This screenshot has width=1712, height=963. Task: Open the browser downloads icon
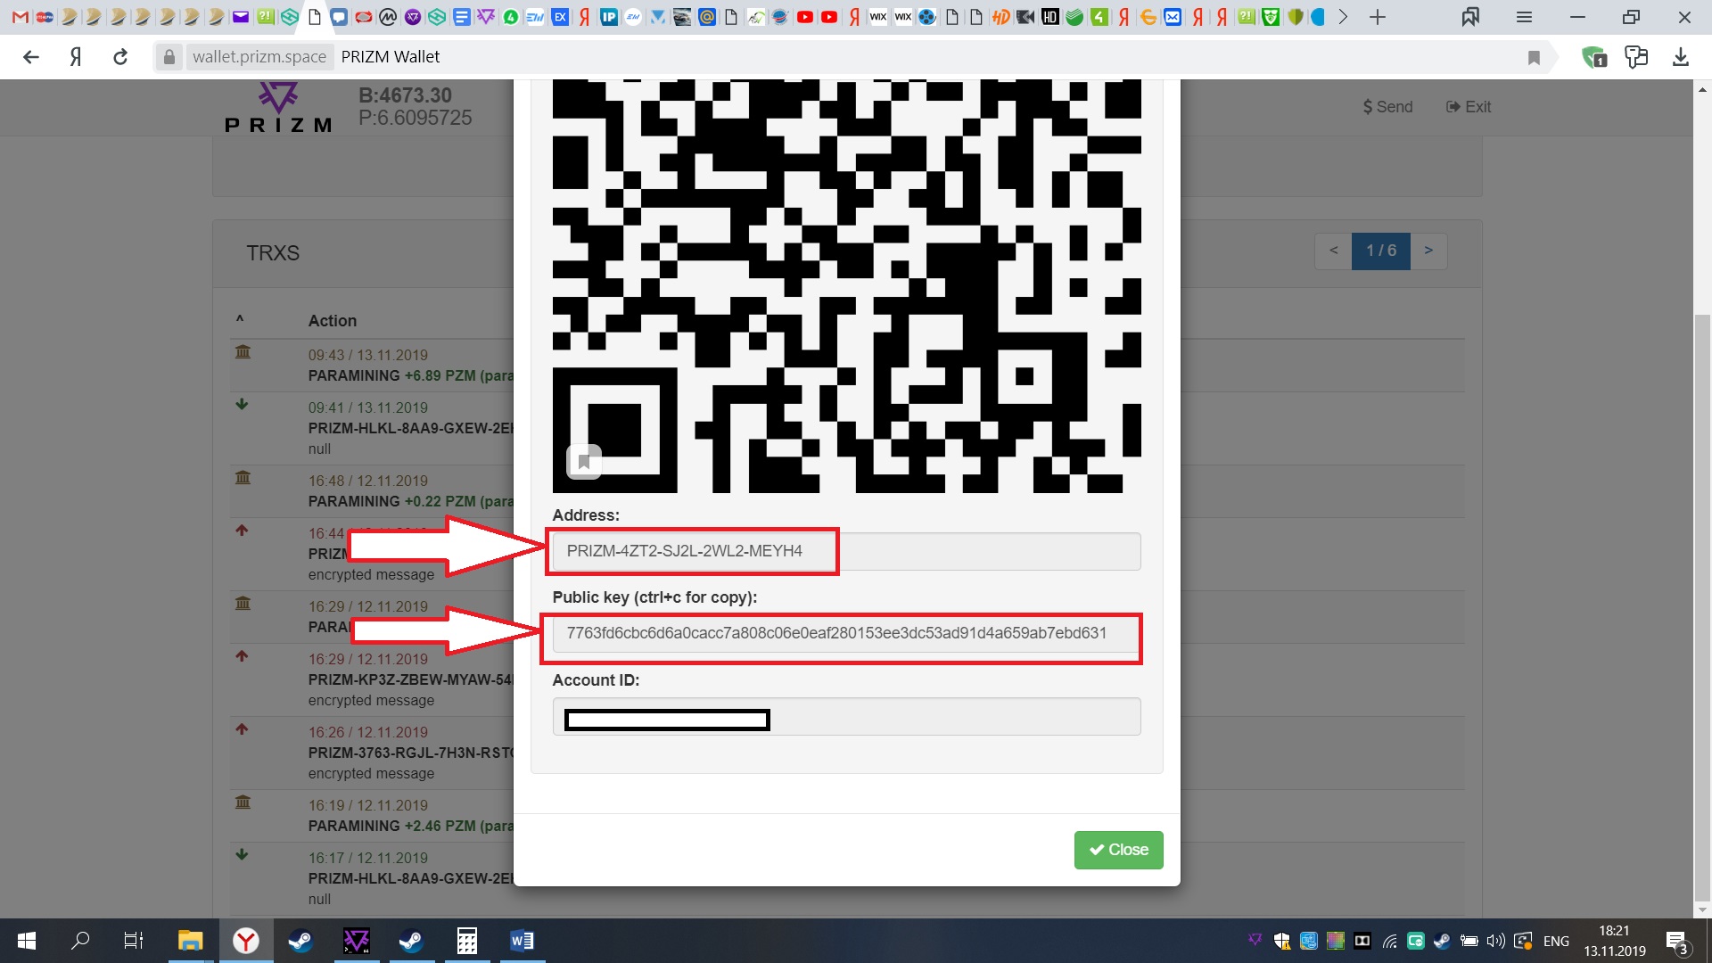pos(1681,57)
